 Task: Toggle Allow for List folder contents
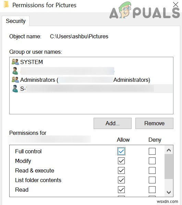tap(121, 180)
